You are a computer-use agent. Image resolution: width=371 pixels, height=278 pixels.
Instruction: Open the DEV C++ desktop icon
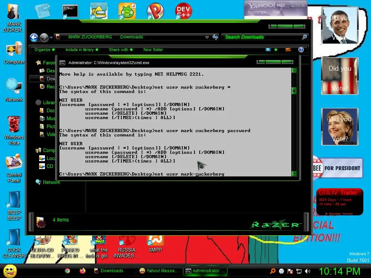coord(183,10)
